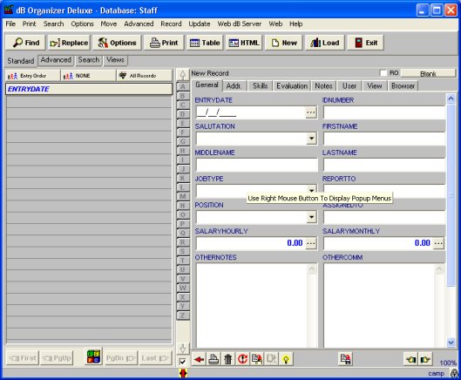The image size is (461, 380).
Task: Select the Views toolbar tab
Action: tap(115, 60)
